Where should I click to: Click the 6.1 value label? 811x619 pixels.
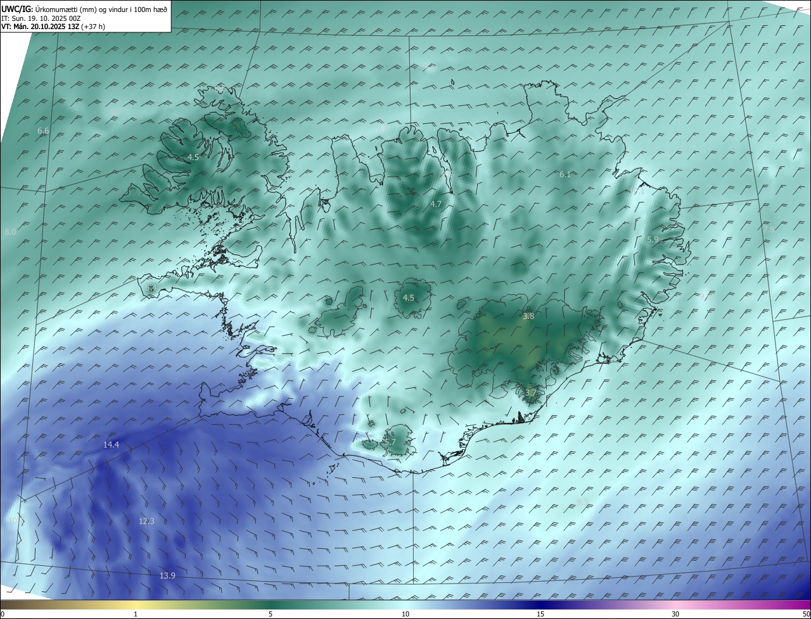click(565, 174)
